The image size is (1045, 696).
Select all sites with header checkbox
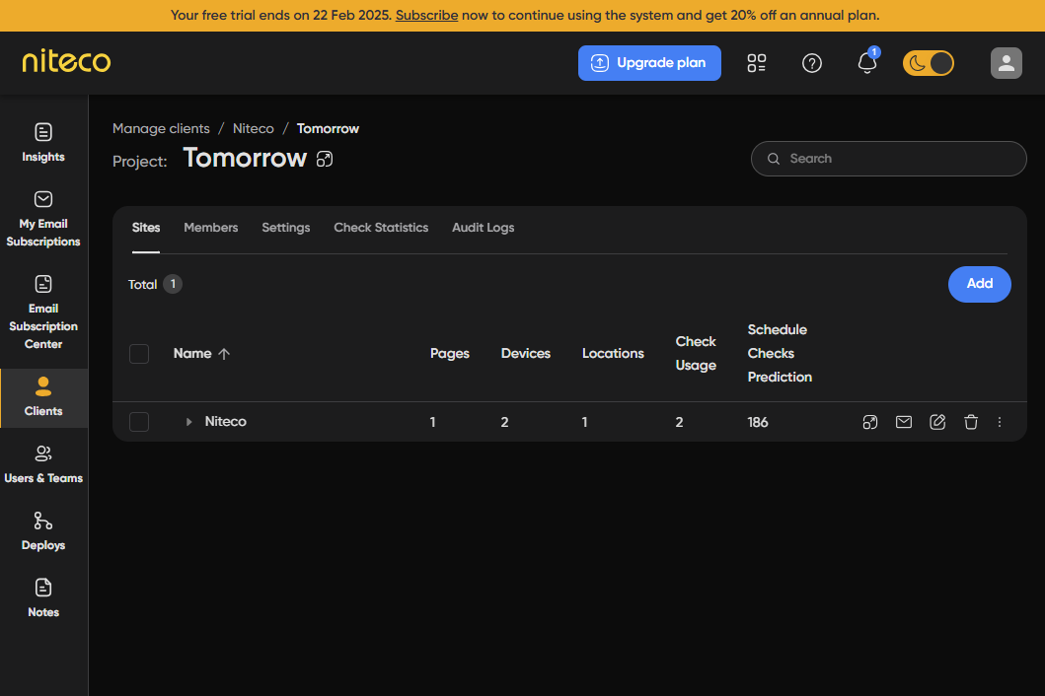point(138,354)
